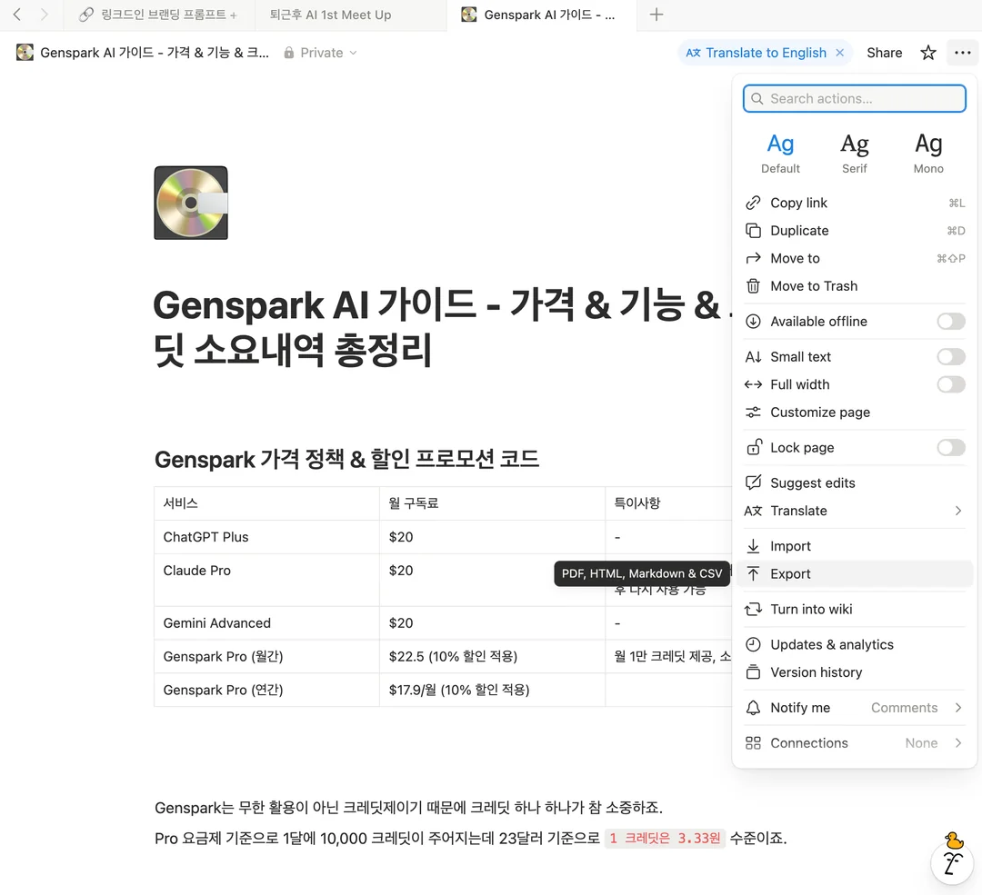This screenshot has width=982, height=895.
Task: Switch on the Full width toggle
Action: [951, 384]
